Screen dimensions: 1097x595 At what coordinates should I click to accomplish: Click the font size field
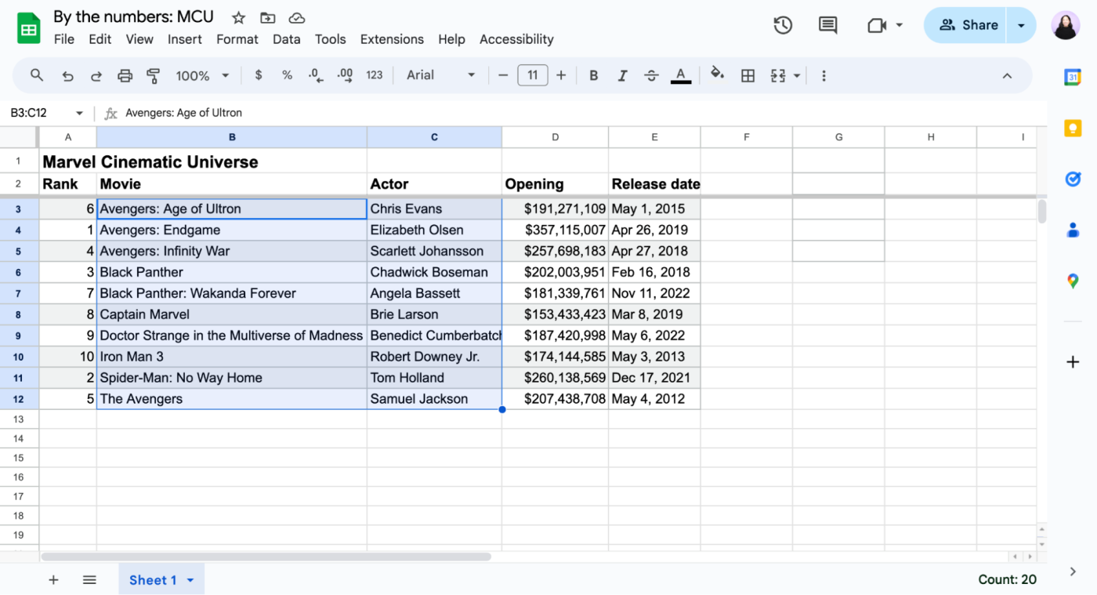(533, 75)
